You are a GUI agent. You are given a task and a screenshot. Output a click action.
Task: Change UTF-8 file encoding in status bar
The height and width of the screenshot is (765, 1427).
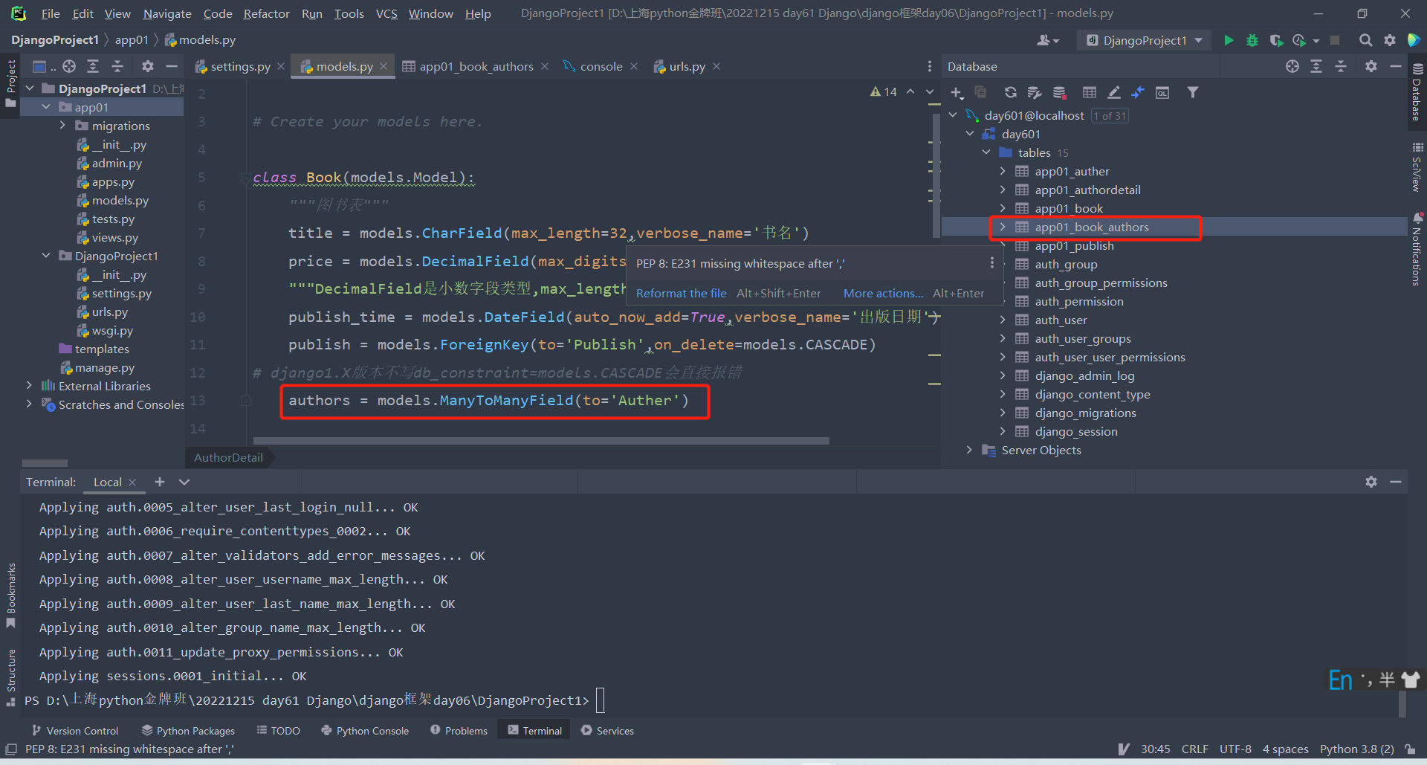(1235, 749)
